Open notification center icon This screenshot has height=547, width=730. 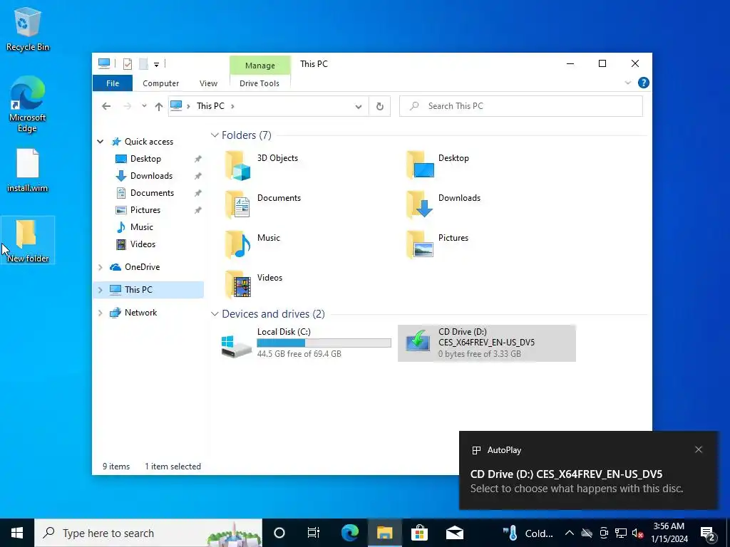[x=708, y=533]
